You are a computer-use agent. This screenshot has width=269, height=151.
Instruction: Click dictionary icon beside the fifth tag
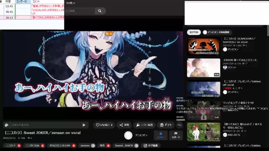(108, 146)
